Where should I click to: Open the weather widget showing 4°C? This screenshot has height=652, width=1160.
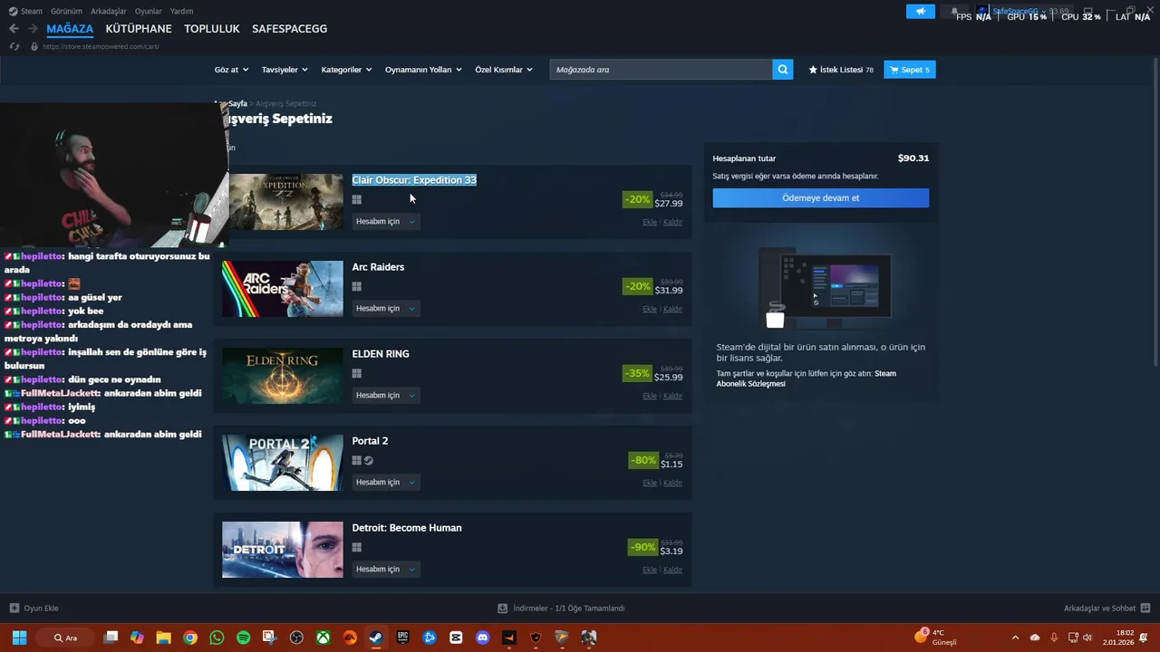(x=936, y=638)
